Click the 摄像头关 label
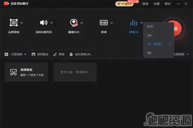This screenshot has height=128, width=193. coord(74,32)
